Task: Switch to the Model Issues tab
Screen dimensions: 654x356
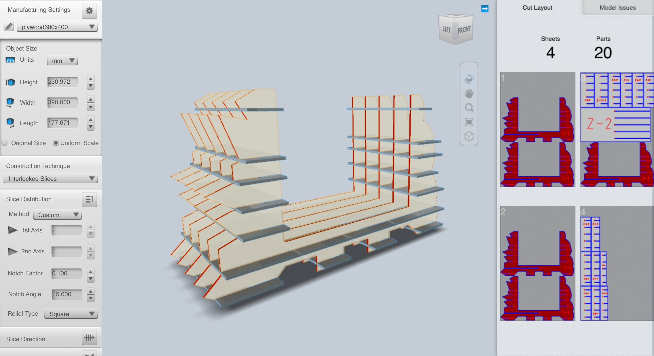Action: pos(618,8)
